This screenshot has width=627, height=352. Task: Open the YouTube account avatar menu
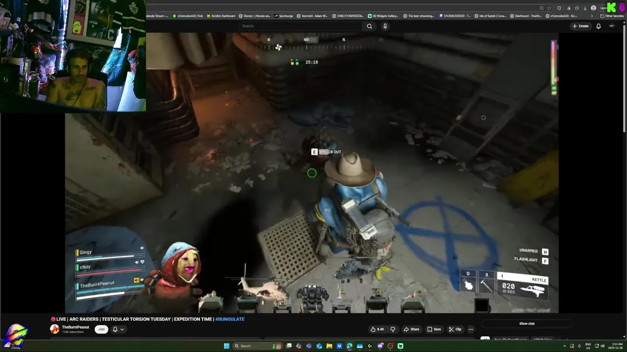tap(612, 26)
